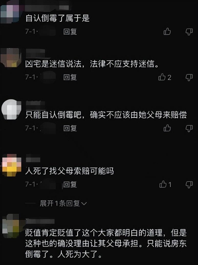
Task: Reply to '凶宅是迷信说法' comment
Action: (x=70, y=77)
